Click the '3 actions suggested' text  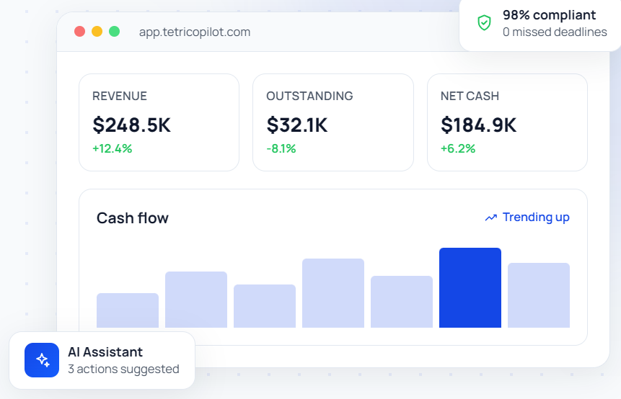pos(123,369)
